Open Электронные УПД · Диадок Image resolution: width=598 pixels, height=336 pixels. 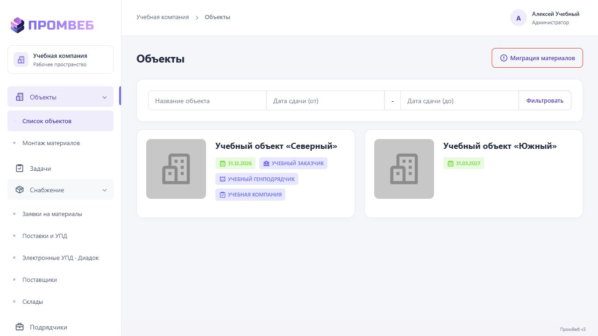[x=60, y=258]
